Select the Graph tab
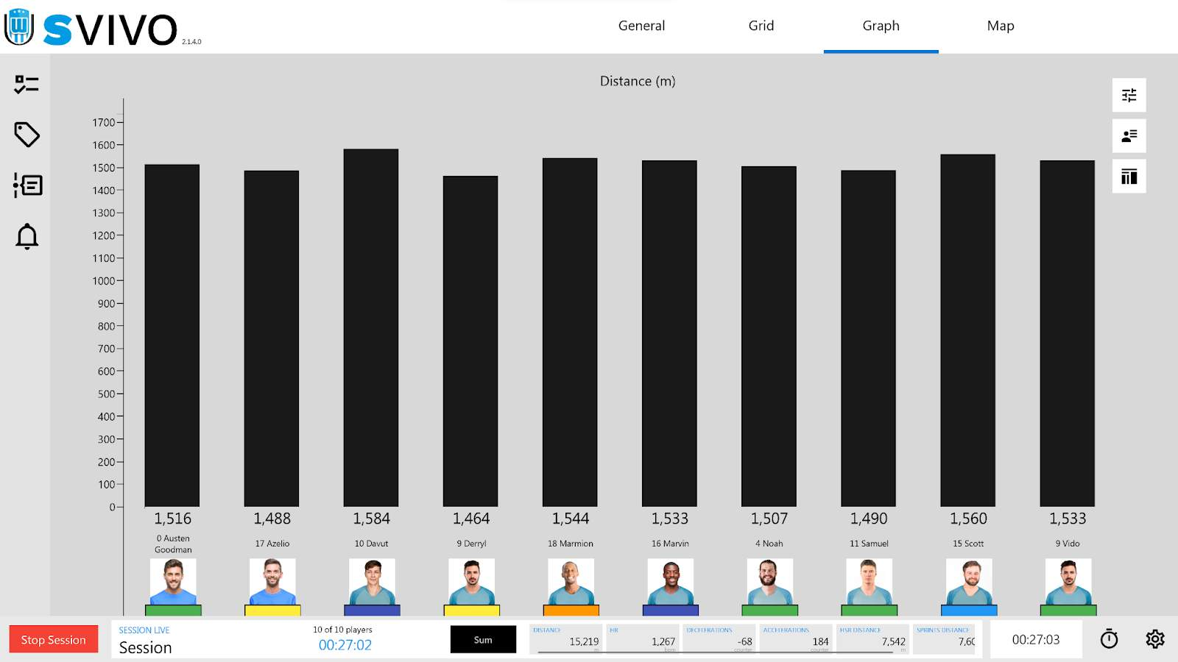 click(881, 26)
